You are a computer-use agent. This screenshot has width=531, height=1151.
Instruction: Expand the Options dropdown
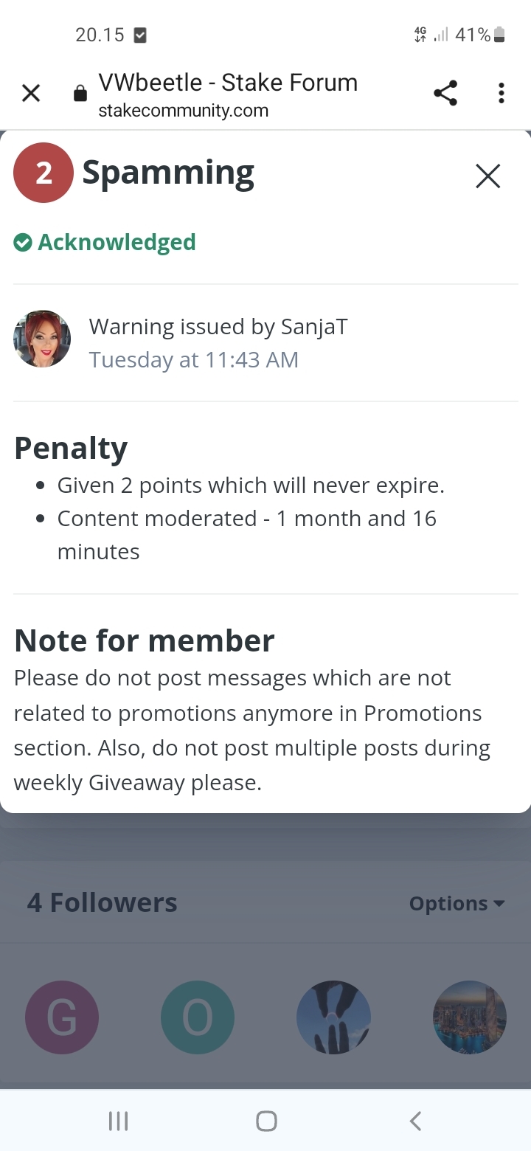[457, 903]
